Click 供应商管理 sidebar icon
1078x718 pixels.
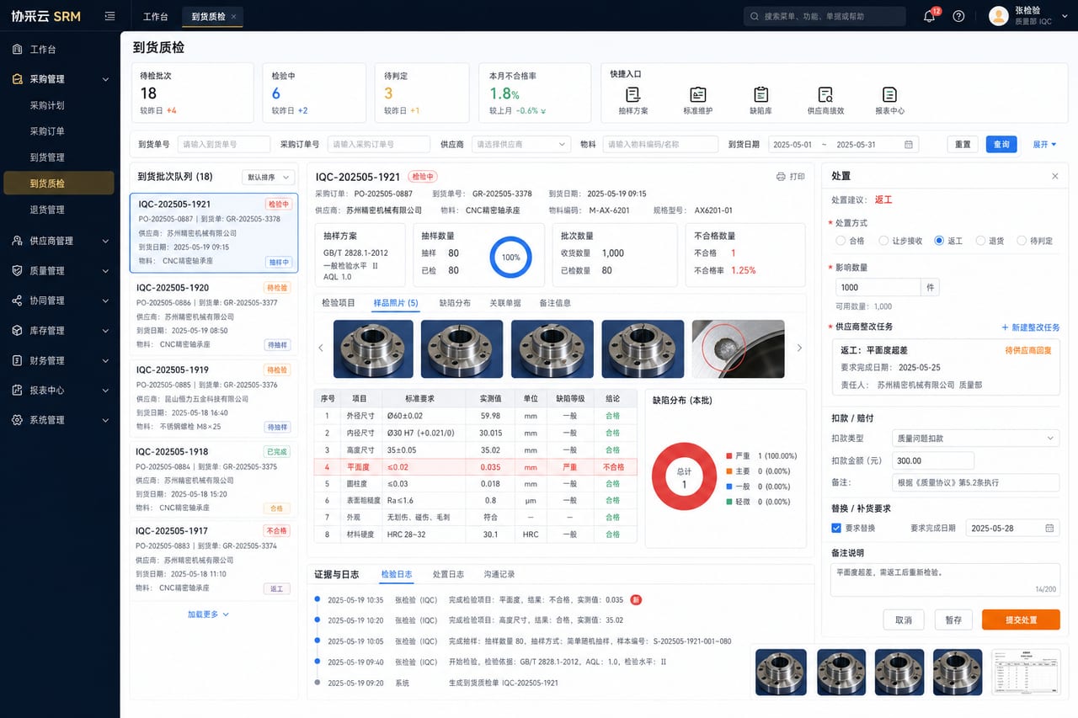[18, 241]
